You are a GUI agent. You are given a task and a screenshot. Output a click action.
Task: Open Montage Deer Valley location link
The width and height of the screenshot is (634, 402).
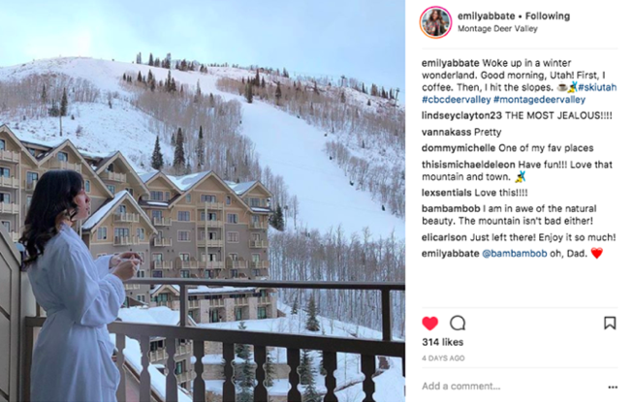coord(497,29)
